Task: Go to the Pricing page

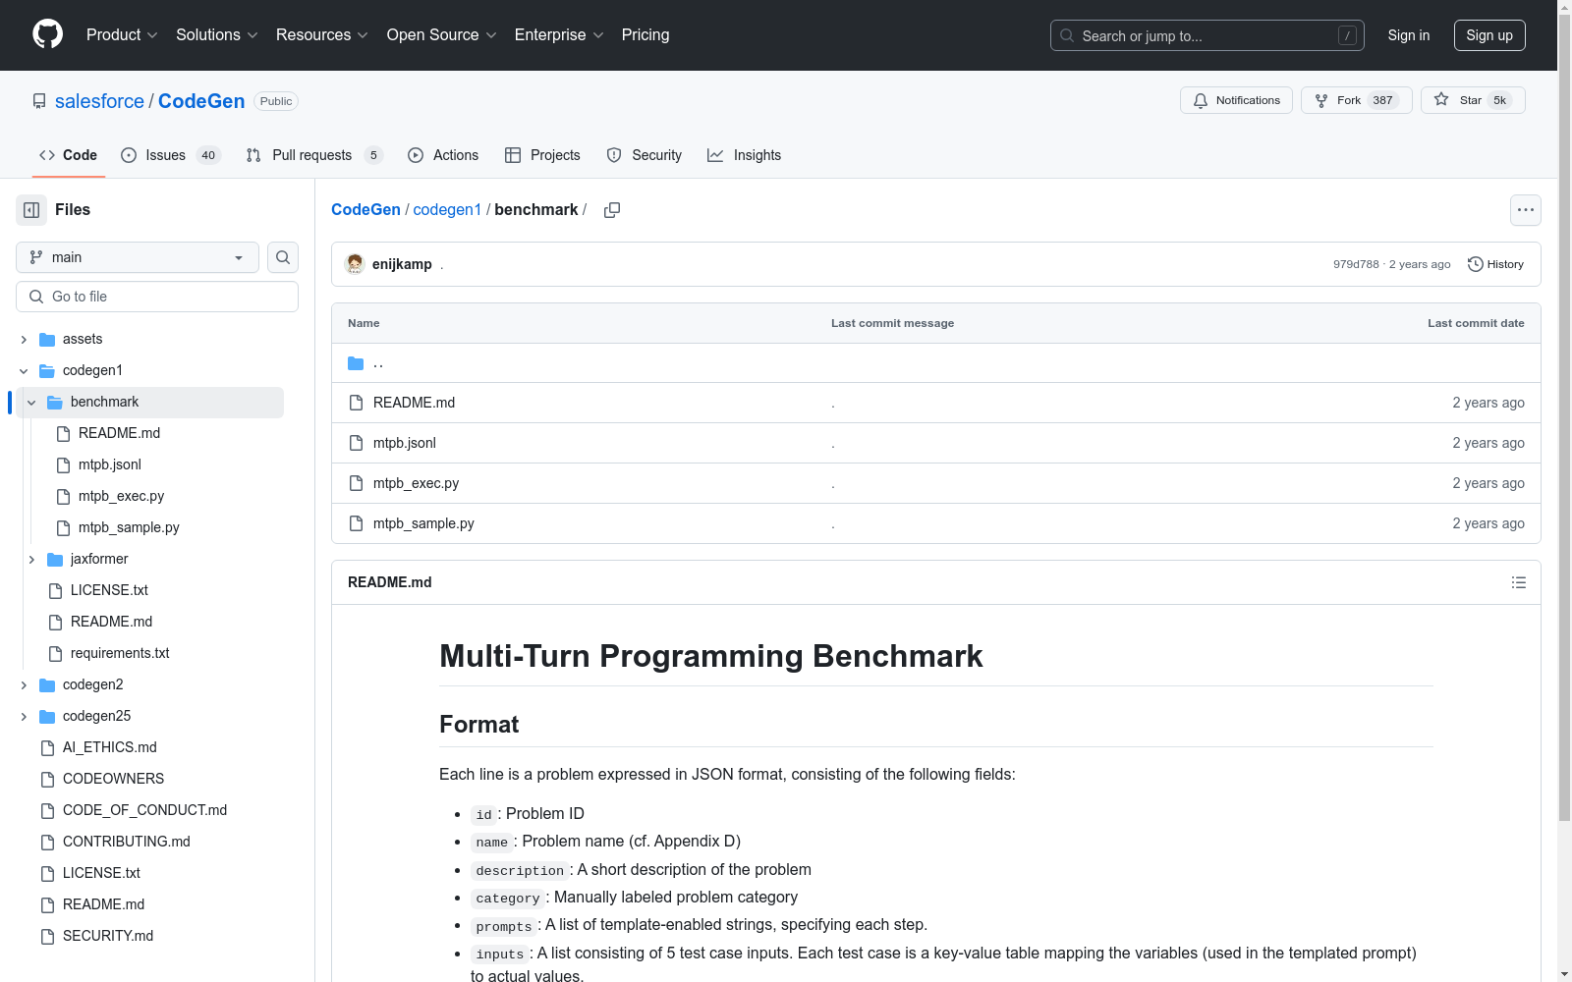Action: (x=646, y=34)
